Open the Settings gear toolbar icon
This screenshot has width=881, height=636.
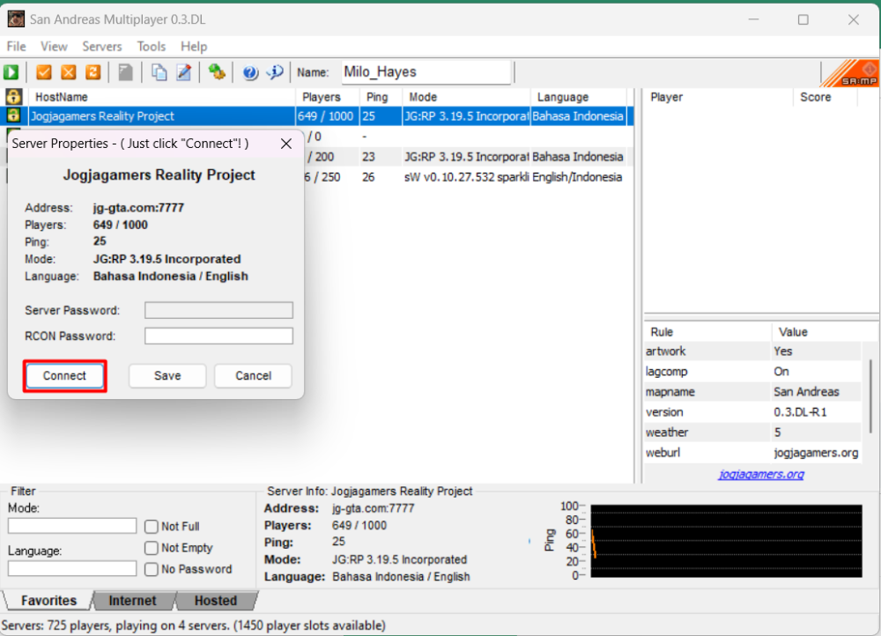(x=217, y=72)
